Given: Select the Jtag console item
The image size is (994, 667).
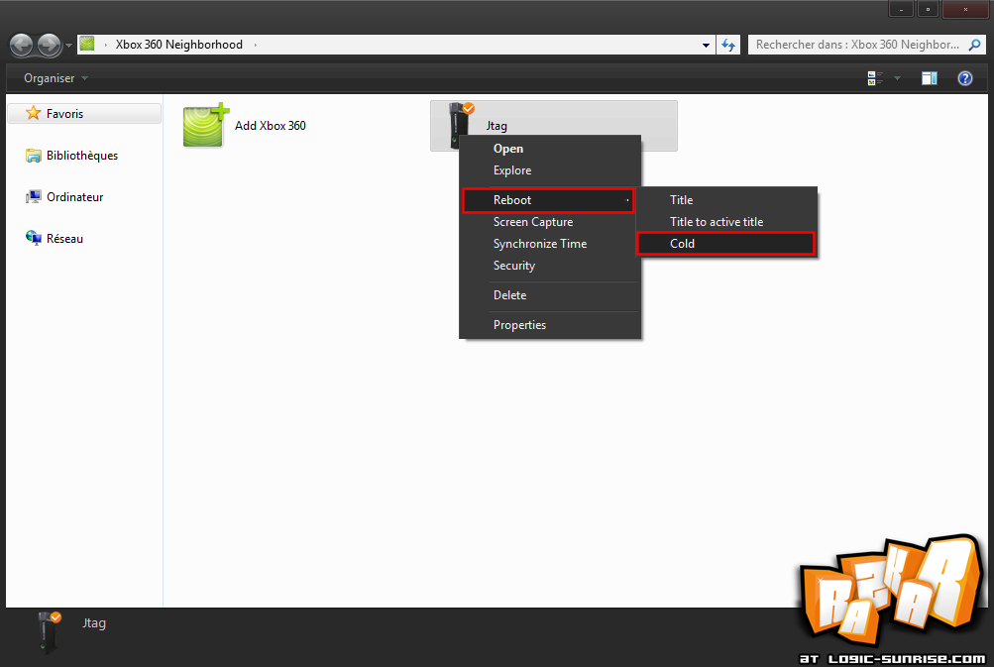Looking at the screenshot, I should click(553, 126).
